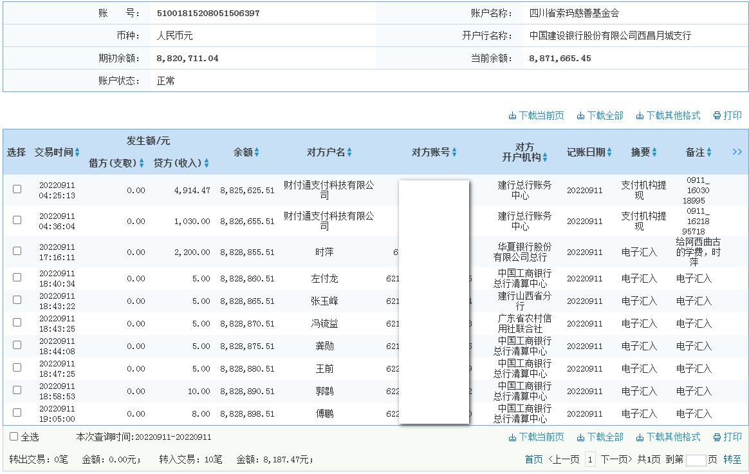Click query time 20220911-20220911 text
Viewport: 749px width, 474px height.
[173, 437]
